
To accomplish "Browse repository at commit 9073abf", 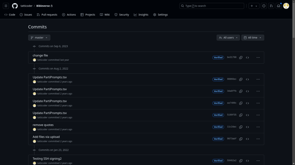I will tap(247, 139).
